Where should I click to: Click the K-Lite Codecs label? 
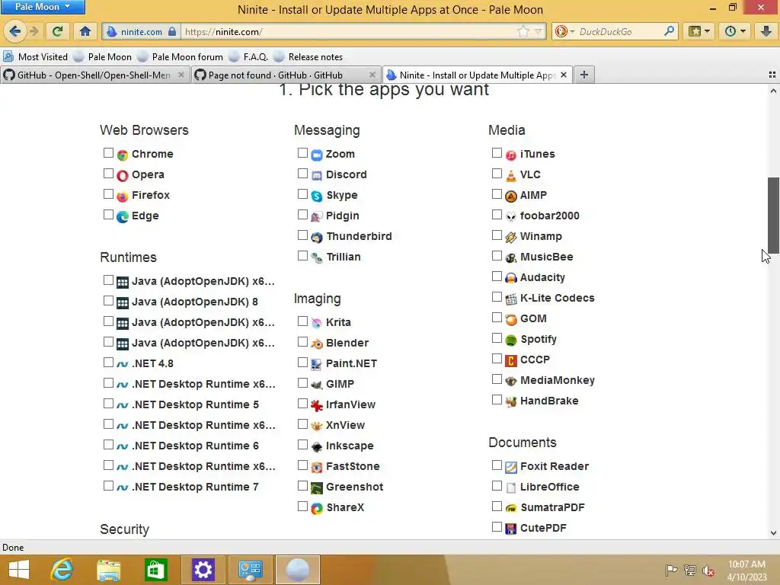click(x=557, y=298)
